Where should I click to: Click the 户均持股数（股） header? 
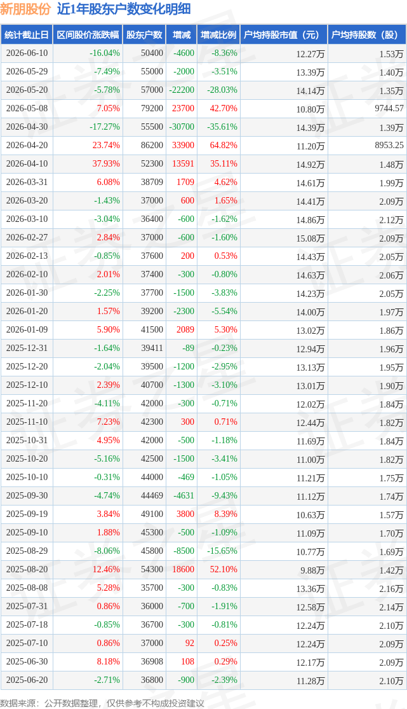pos(367,35)
